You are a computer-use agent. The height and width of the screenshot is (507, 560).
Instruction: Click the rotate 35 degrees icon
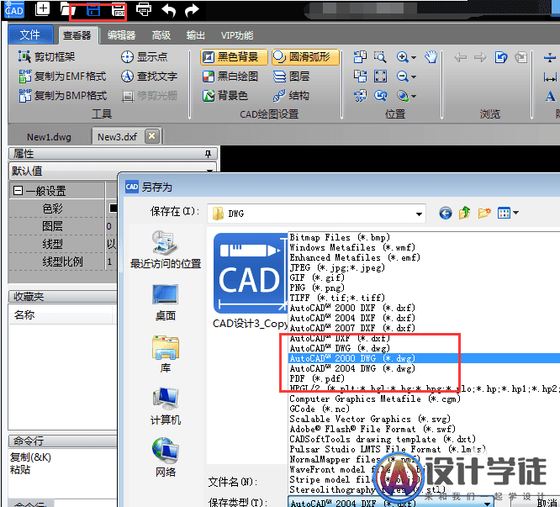pyautogui.click(x=360, y=95)
